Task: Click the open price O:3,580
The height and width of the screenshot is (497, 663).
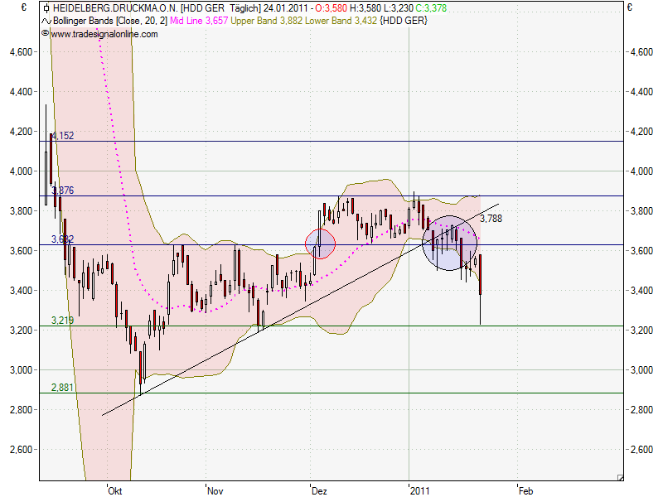Action: pyautogui.click(x=331, y=8)
